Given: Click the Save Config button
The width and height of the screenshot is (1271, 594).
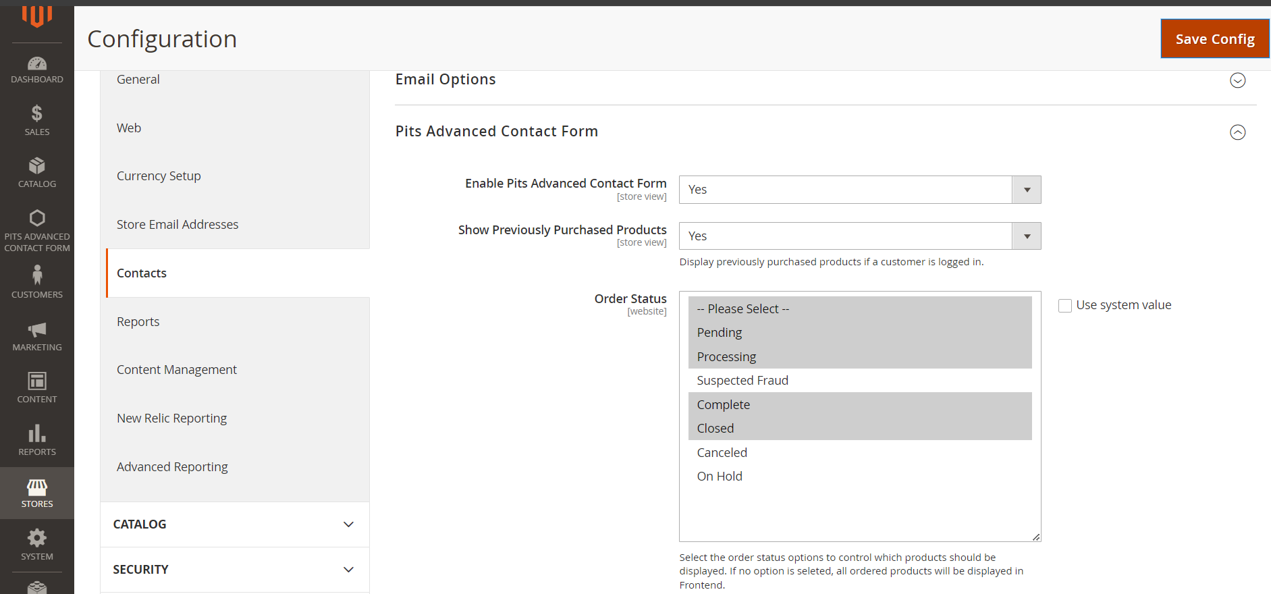Looking at the screenshot, I should (1214, 39).
